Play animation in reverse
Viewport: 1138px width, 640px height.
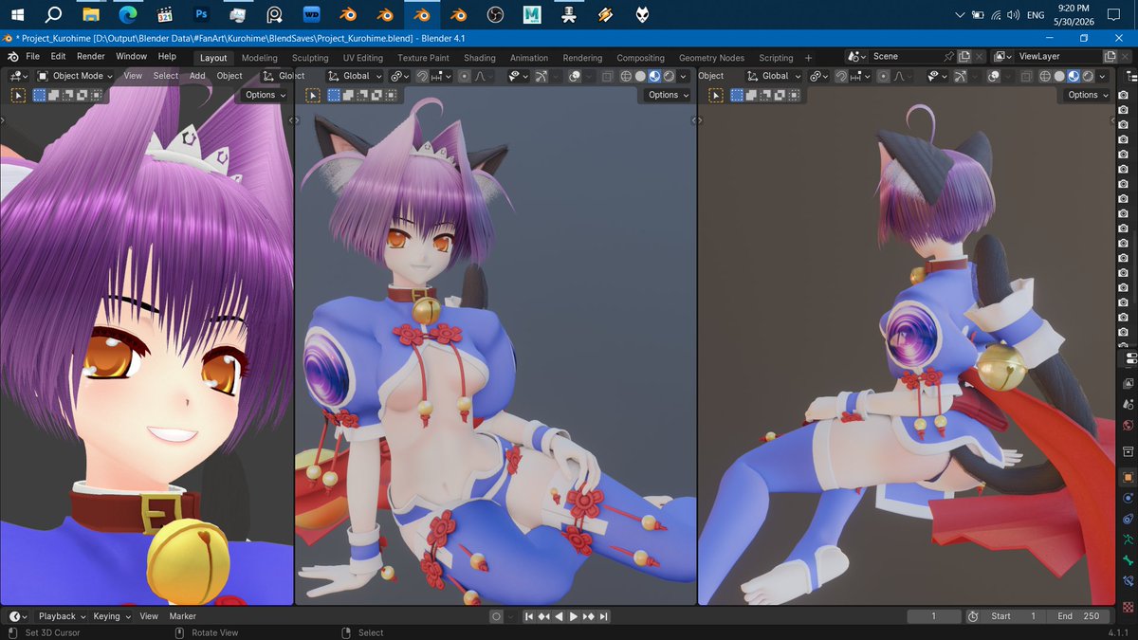[560, 616]
